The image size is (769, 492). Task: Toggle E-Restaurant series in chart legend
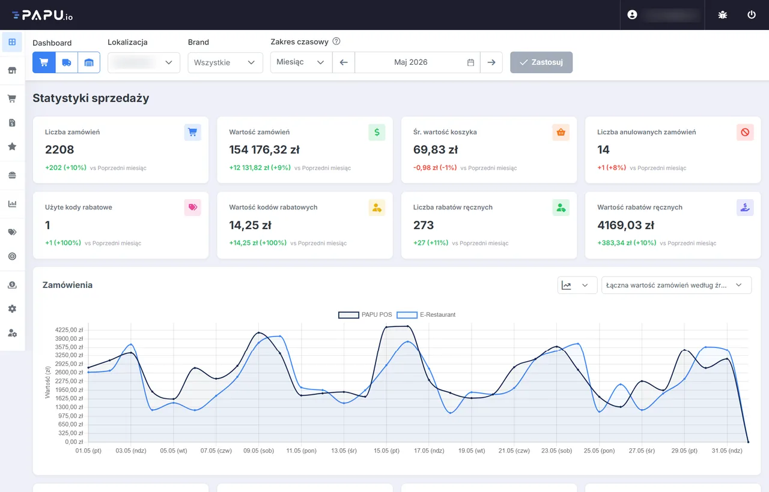coord(426,314)
